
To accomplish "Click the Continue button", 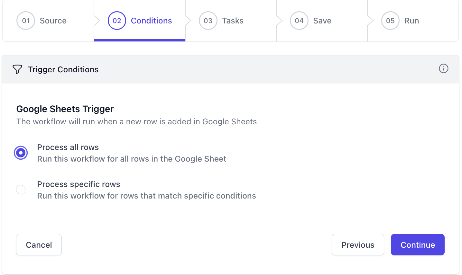I will [418, 245].
